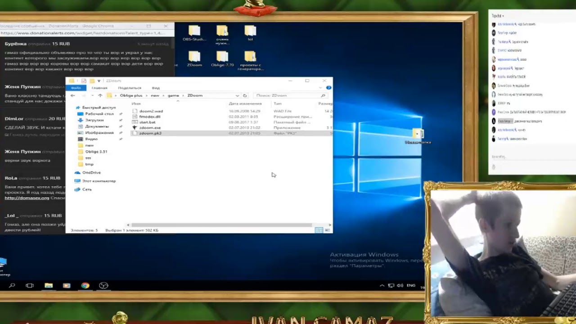Switch to details view layout icon
The image size is (576, 324).
[319, 230]
